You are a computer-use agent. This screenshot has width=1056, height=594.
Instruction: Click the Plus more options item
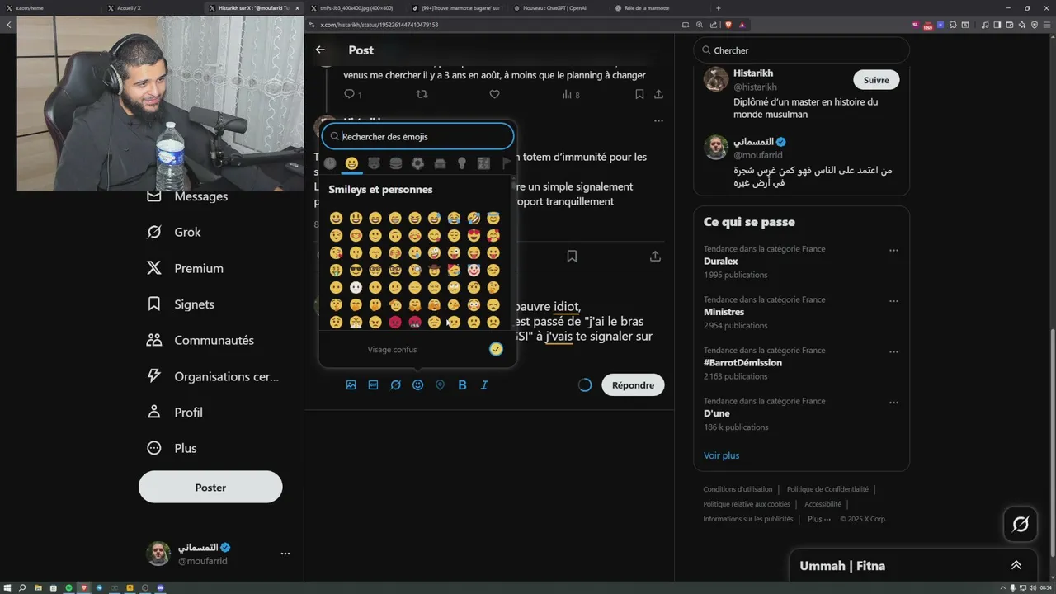(x=172, y=448)
